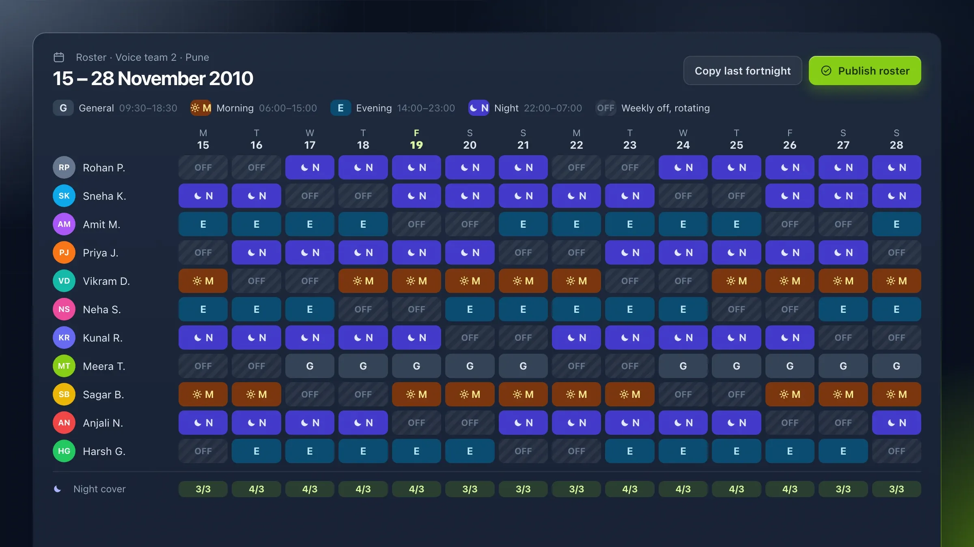The width and height of the screenshot is (974, 547).
Task: Click Night cover 3/3 badge for the 28th
Action: coord(896,489)
